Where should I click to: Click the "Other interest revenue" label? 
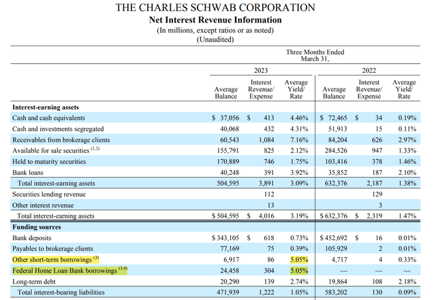(43, 205)
